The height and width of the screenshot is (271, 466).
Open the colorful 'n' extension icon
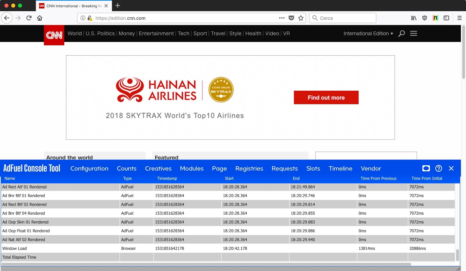tap(435, 18)
